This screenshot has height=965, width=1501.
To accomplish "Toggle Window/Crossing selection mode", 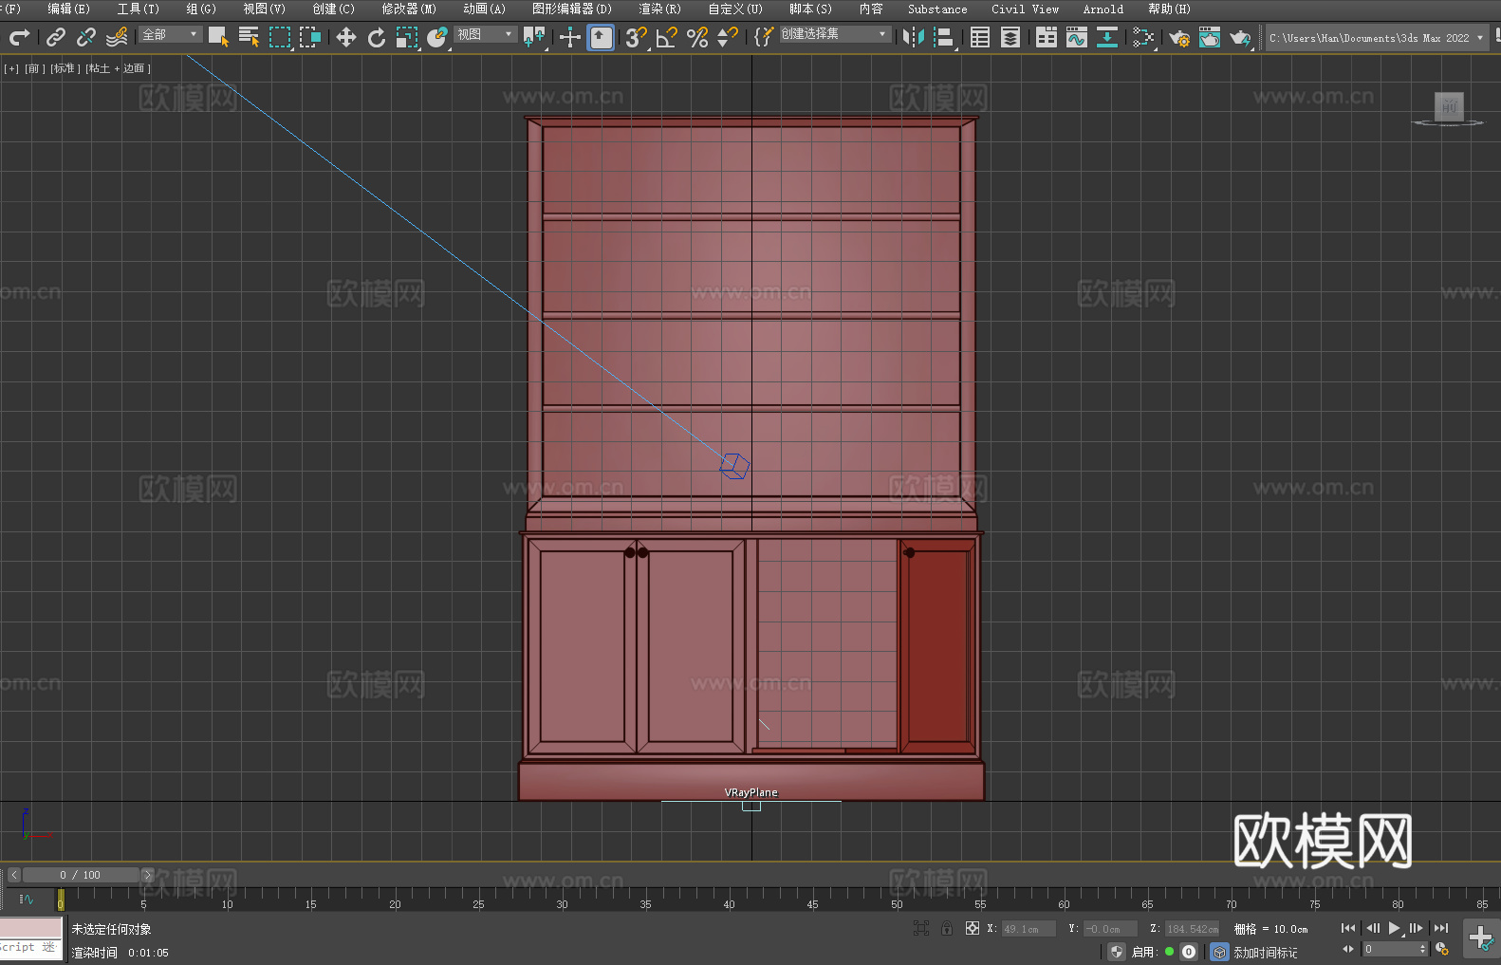I will 310,37.
